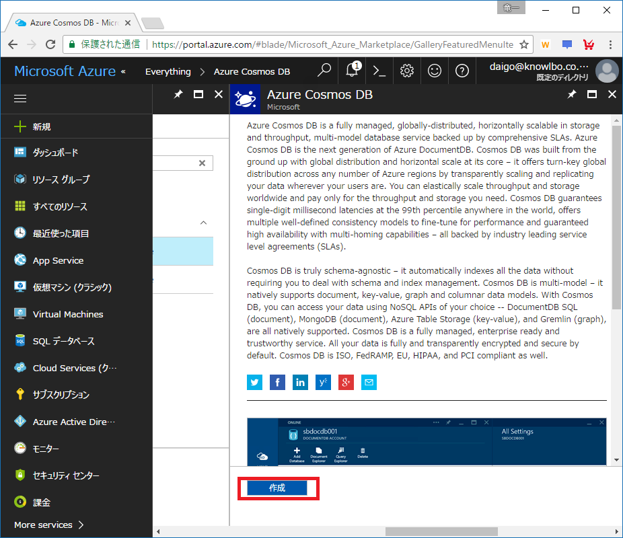Open portal settings gear
623x538 pixels.
[407, 71]
